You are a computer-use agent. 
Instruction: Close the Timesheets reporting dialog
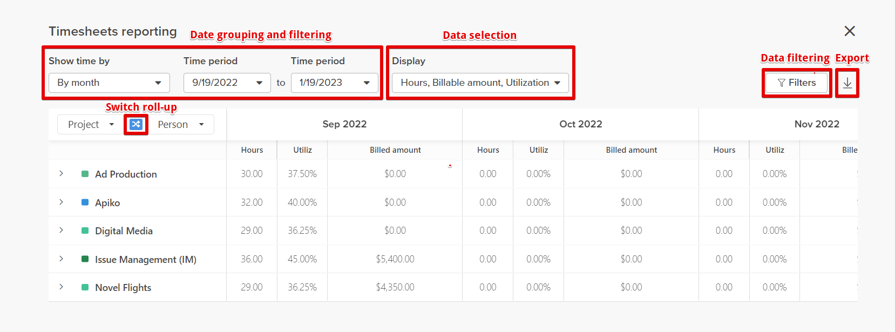pos(849,31)
